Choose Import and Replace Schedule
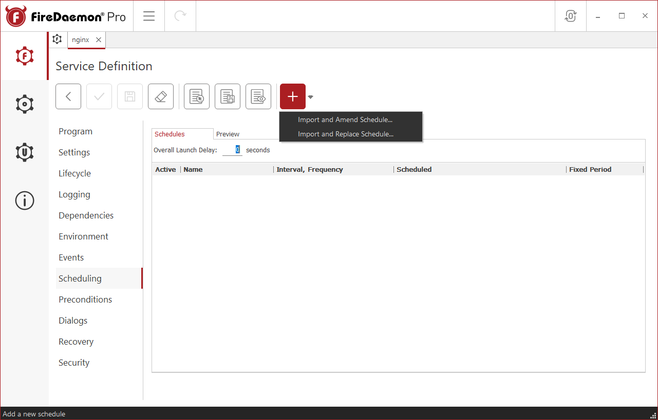This screenshot has width=658, height=420. click(x=351, y=134)
